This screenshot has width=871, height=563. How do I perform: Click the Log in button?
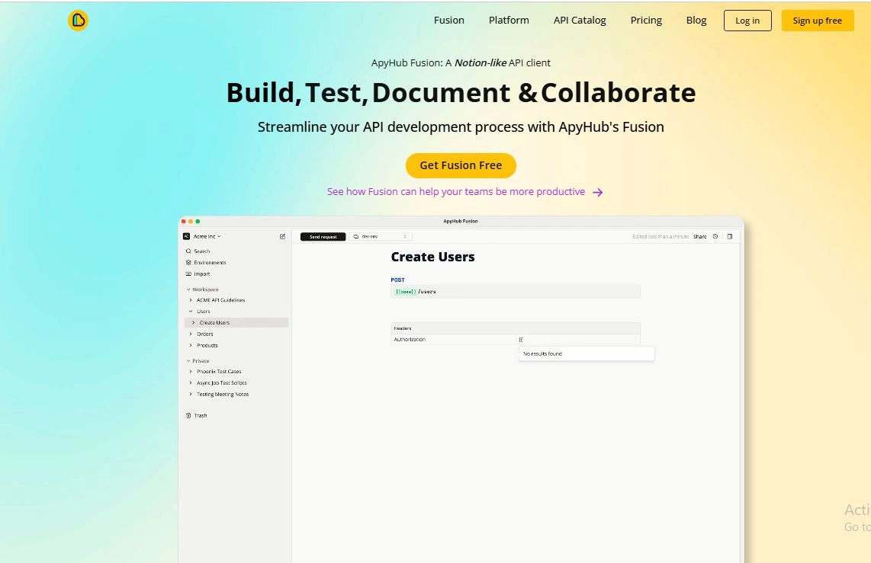(x=747, y=21)
